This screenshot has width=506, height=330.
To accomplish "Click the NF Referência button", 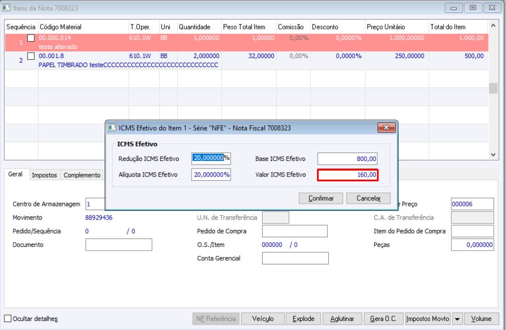I will pos(216,319).
